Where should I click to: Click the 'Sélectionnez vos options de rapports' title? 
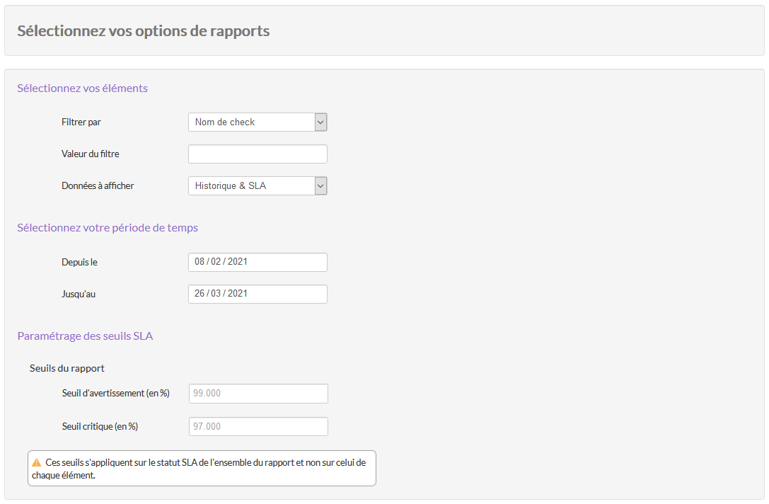[x=144, y=31]
